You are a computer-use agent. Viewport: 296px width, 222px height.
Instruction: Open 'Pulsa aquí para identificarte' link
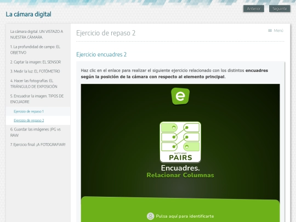coord(185,216)
